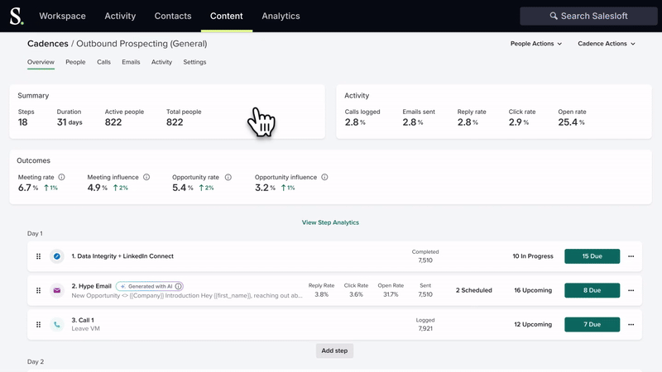Show info about Opportunity influence
Image resolution: width=662 pixels, height=372 pixels.
(324, 177)
